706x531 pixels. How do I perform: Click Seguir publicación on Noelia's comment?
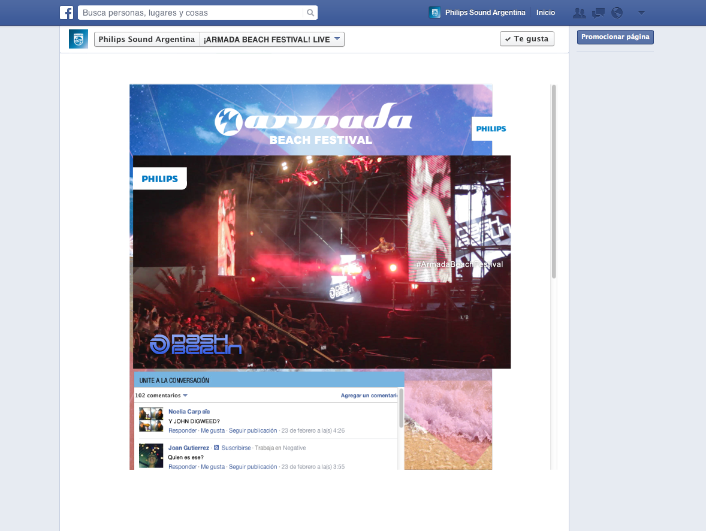point(252,430)
